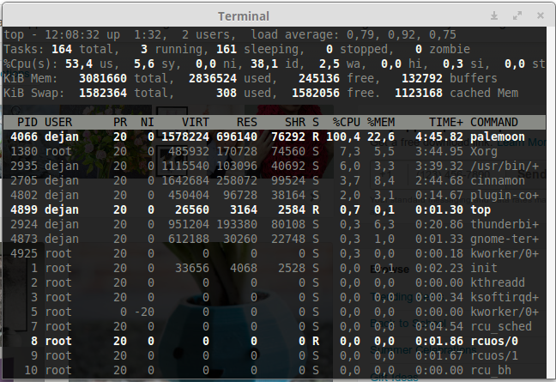Select the rcu_sched process row
The image size is (556, 382).
click(x=274, y=326)
